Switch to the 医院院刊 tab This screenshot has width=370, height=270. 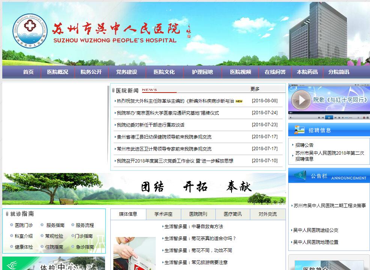tap(198, 214)
